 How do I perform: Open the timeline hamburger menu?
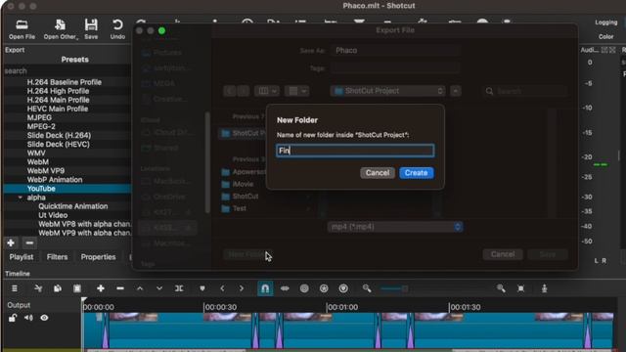[x=15, y=288]
